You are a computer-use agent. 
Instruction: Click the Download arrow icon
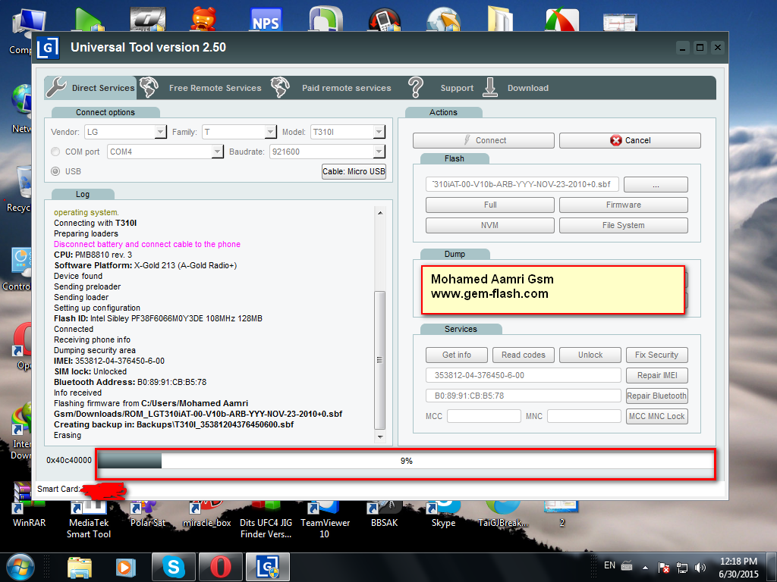coord(490,87)
